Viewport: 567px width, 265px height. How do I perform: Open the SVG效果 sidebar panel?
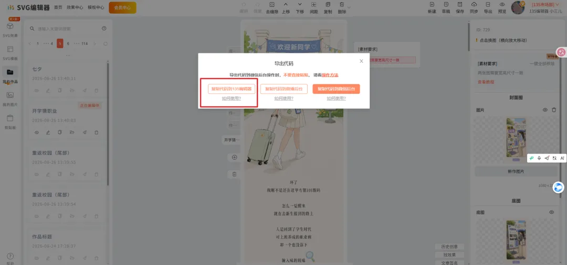pos(10,30)
